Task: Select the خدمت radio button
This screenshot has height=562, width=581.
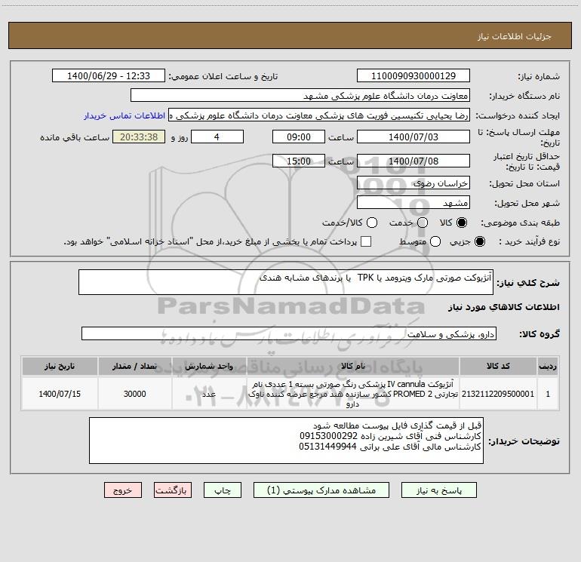Action: point(423,223)
